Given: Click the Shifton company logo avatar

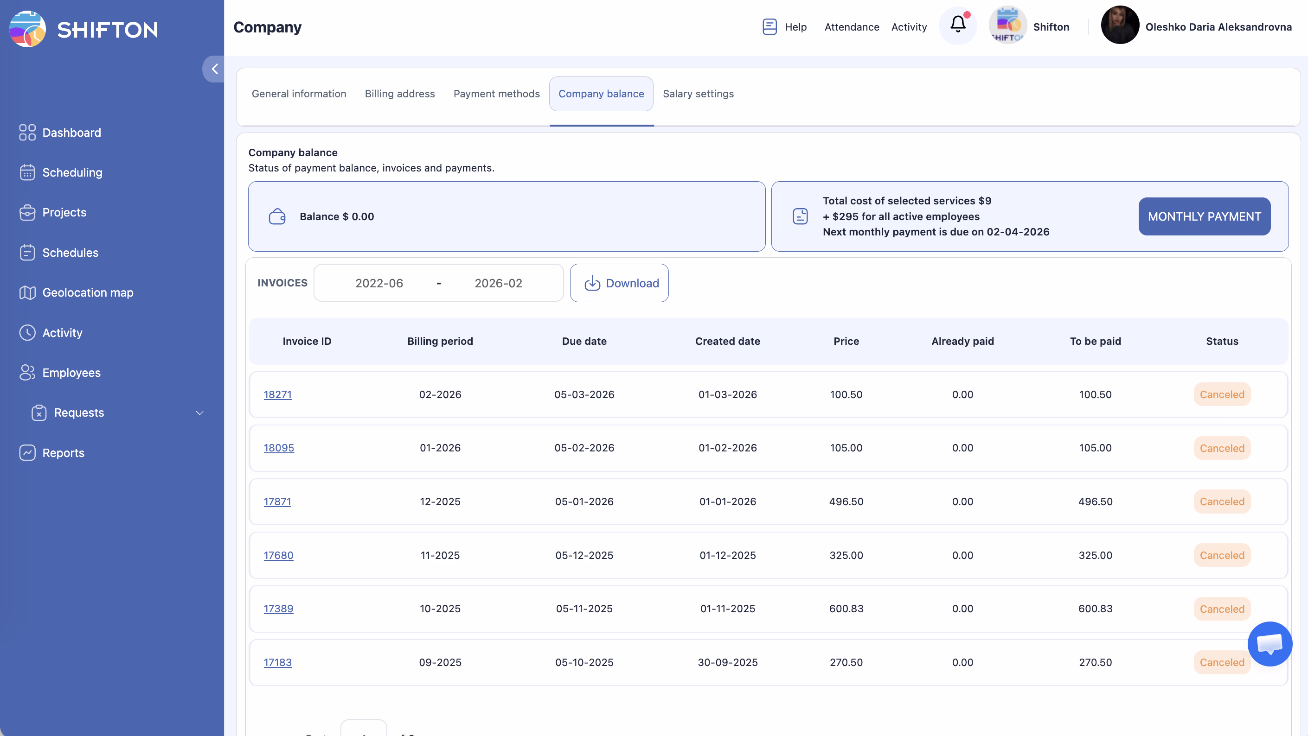Looking at the screenshot, I should tap(1007, 26).
